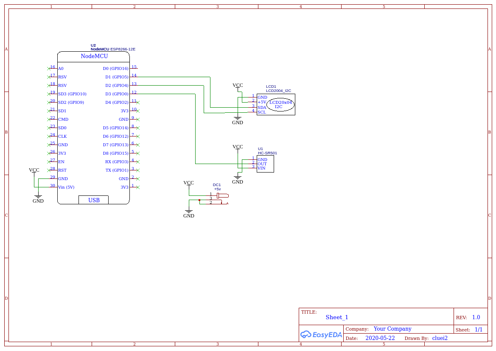Click the D2 (GPIO4) pin label
Image resolution: width=496 pixels, height=351 pixels.
[x=117, y=86]
